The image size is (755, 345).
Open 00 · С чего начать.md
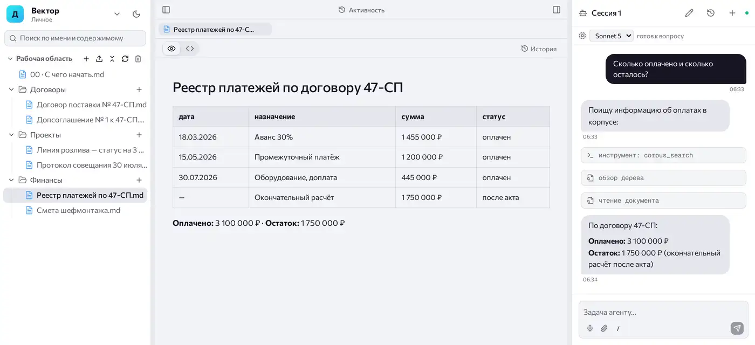[67, 74]
